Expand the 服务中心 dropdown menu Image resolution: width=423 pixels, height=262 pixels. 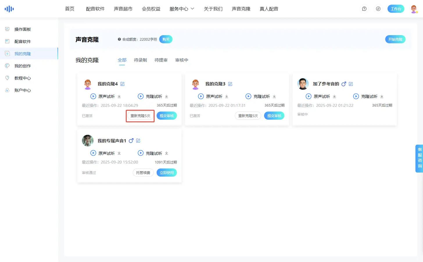(x=182, y=9)
